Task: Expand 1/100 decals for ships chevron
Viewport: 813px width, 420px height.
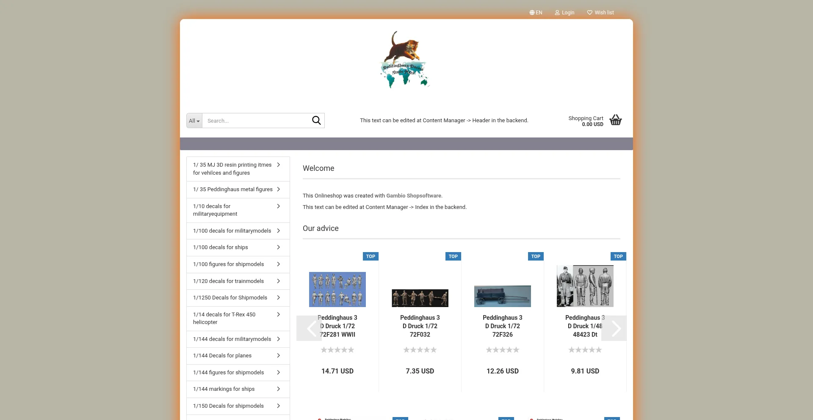Action: point(278,247)
